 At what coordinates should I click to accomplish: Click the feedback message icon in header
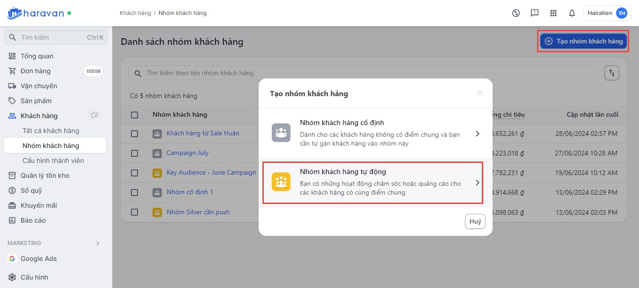point(535,13)
